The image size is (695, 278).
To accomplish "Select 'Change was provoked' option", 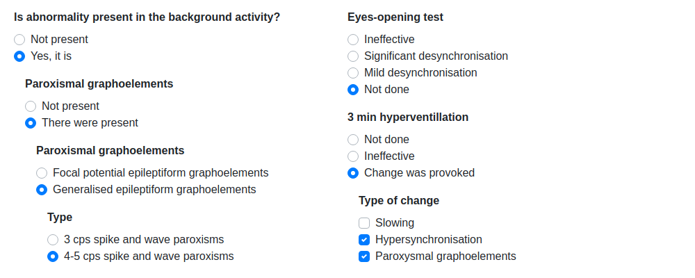I will point(353,173).
